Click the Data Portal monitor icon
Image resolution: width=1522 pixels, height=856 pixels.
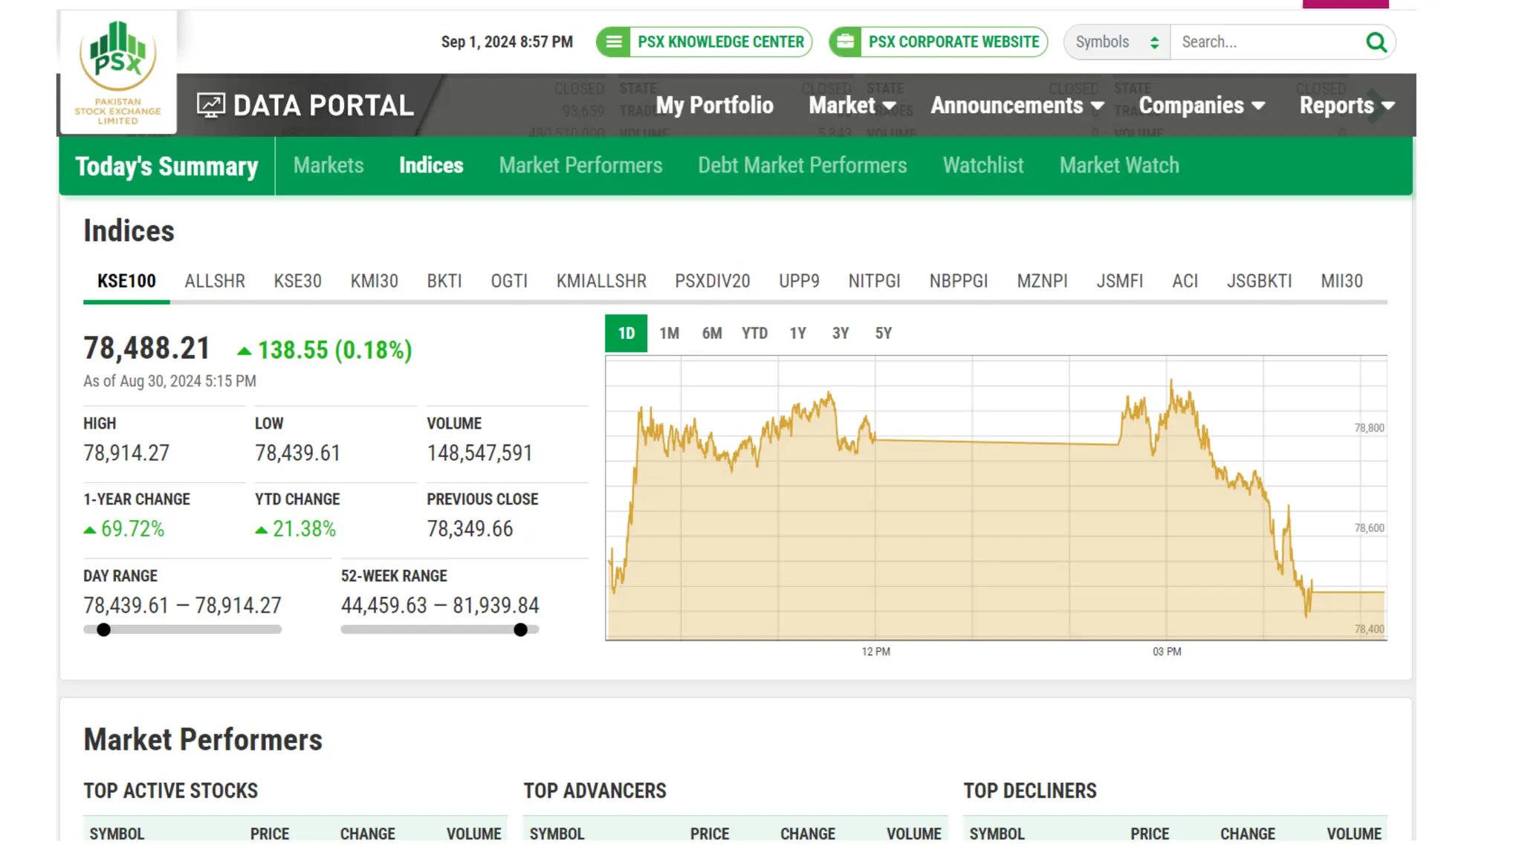pyautogui.click(x=210, y=106)
